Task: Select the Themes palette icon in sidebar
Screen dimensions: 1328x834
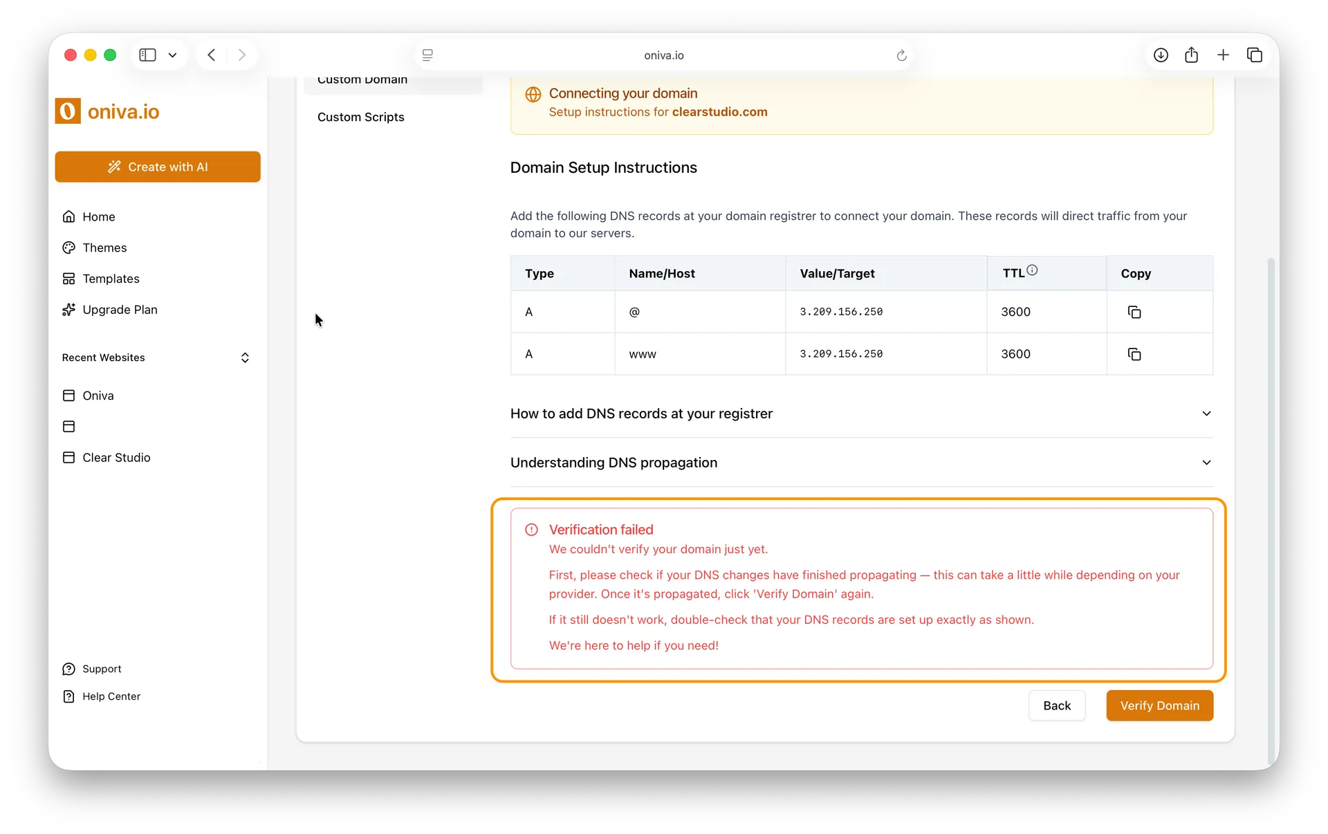Action: pos(69,248)
